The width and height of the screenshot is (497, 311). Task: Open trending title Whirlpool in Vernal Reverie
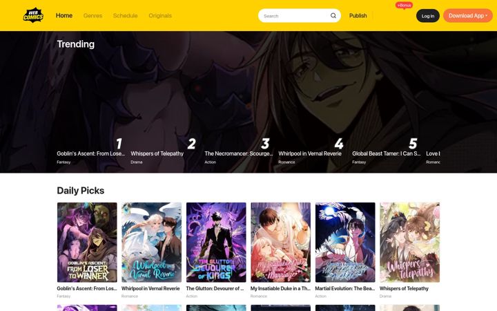click(310, 153)
